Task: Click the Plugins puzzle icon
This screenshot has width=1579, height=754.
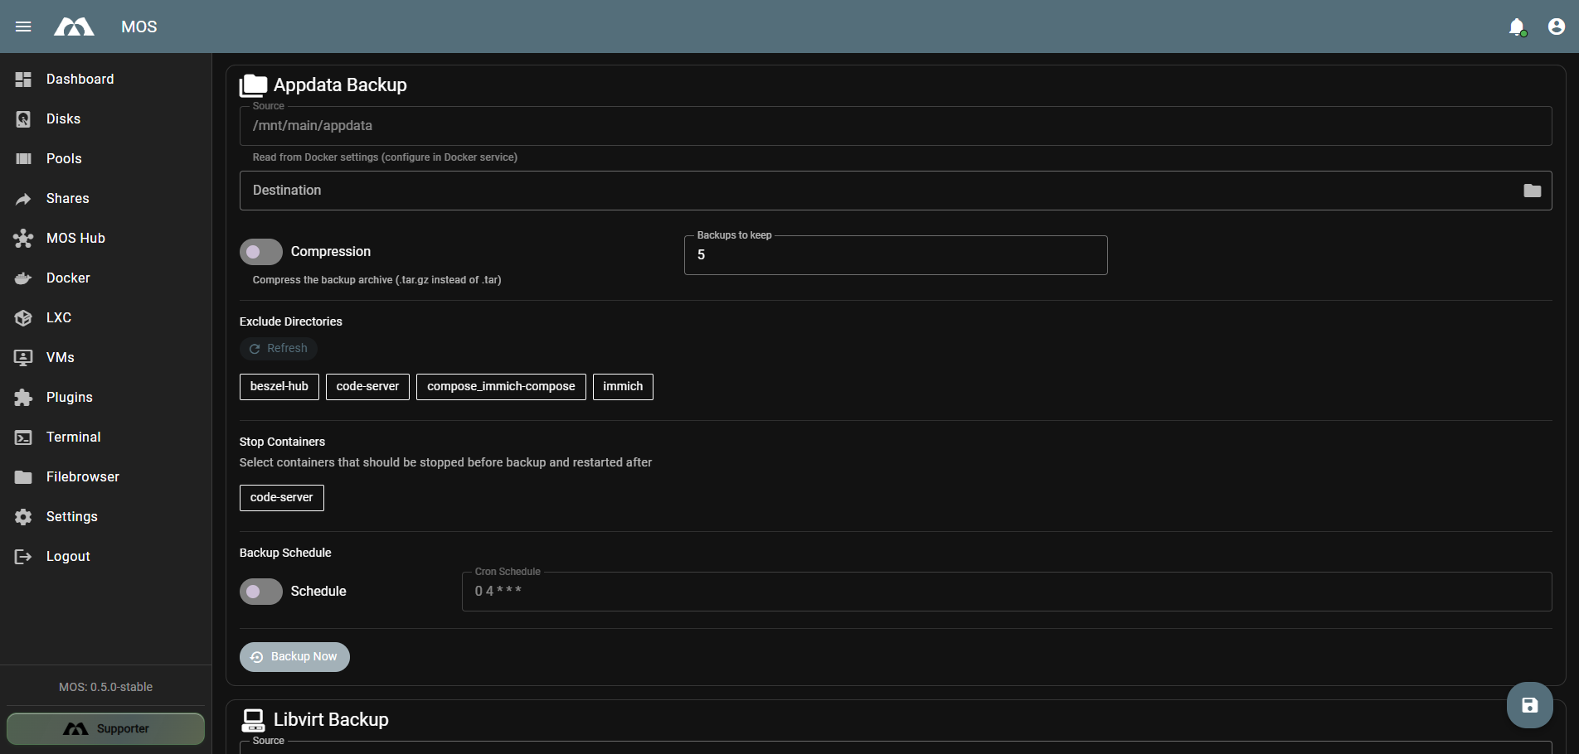Action: coord(23,398)
